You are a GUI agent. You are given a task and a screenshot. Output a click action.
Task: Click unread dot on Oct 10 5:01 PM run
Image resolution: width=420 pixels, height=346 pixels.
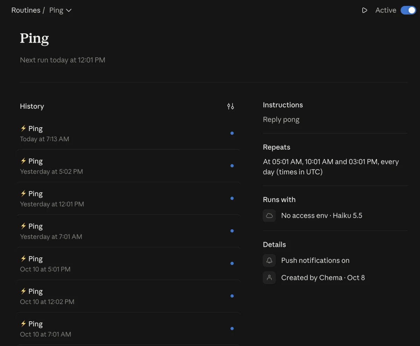(232, 263)
